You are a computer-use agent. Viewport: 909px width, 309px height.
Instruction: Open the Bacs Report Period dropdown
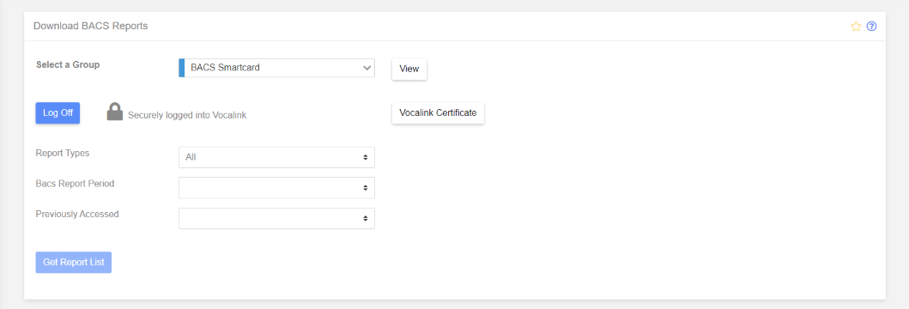click(276, 188)
